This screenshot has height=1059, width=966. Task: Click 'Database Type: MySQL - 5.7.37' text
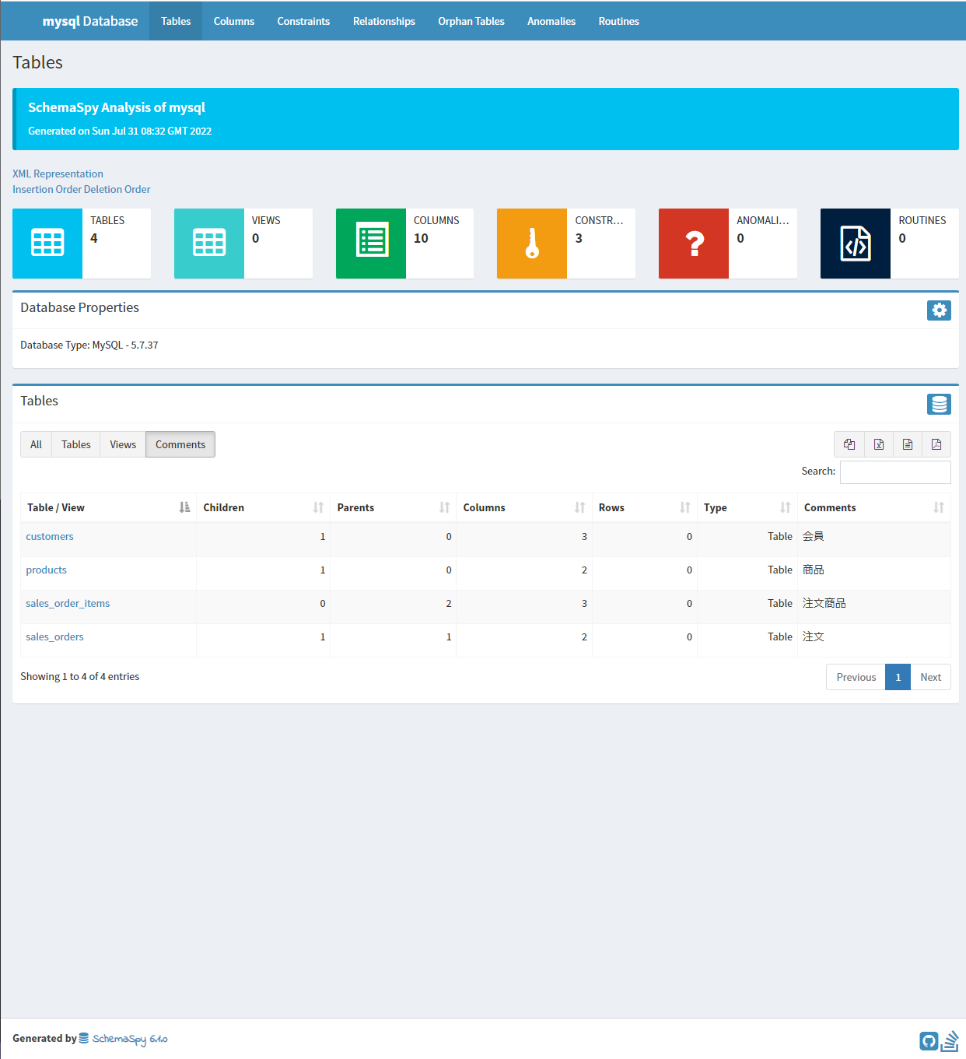pyautogui.click(x=89, y=345)
